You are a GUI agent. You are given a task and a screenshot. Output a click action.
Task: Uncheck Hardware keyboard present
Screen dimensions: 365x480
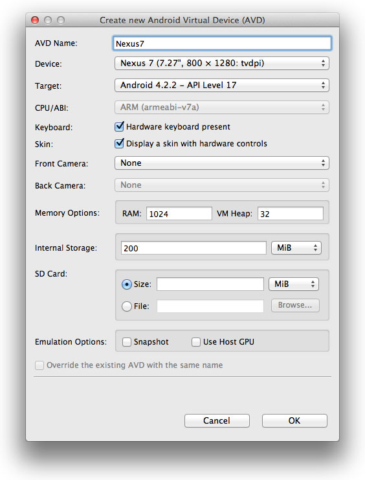point(119,126)
